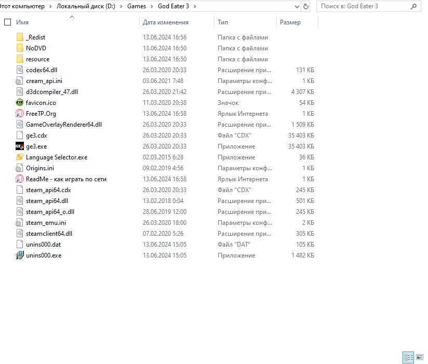428x364 pixels.
Task: Click the Файл "DAT" type cell
Action: (x=234, y=245)
